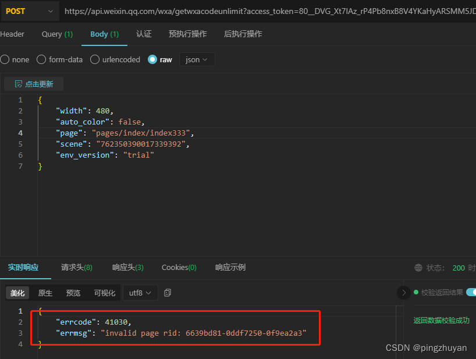Image resolution: width=476 pixels, height=359 pixels.
Task: Open the 后执行操作 tab
Action: 243,34
